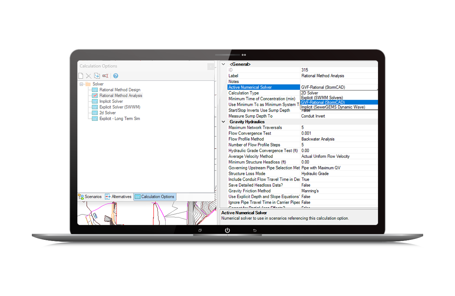Viewport: 455px width, 296px height.
Task: Delete the selected calculation option
Action: pos(88,76)
